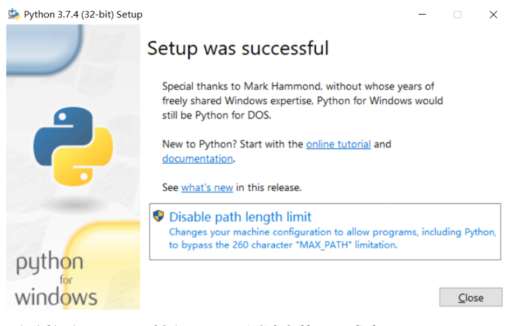Open the documentation link
The image size is (509, 326).
(x=197, y=159)
